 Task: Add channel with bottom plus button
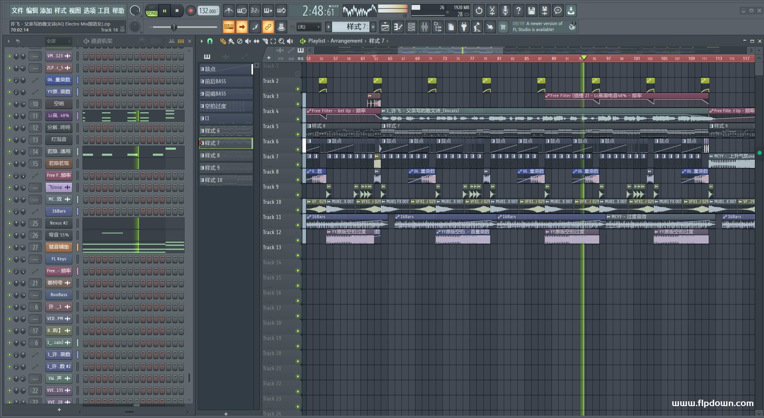point(59,410)
